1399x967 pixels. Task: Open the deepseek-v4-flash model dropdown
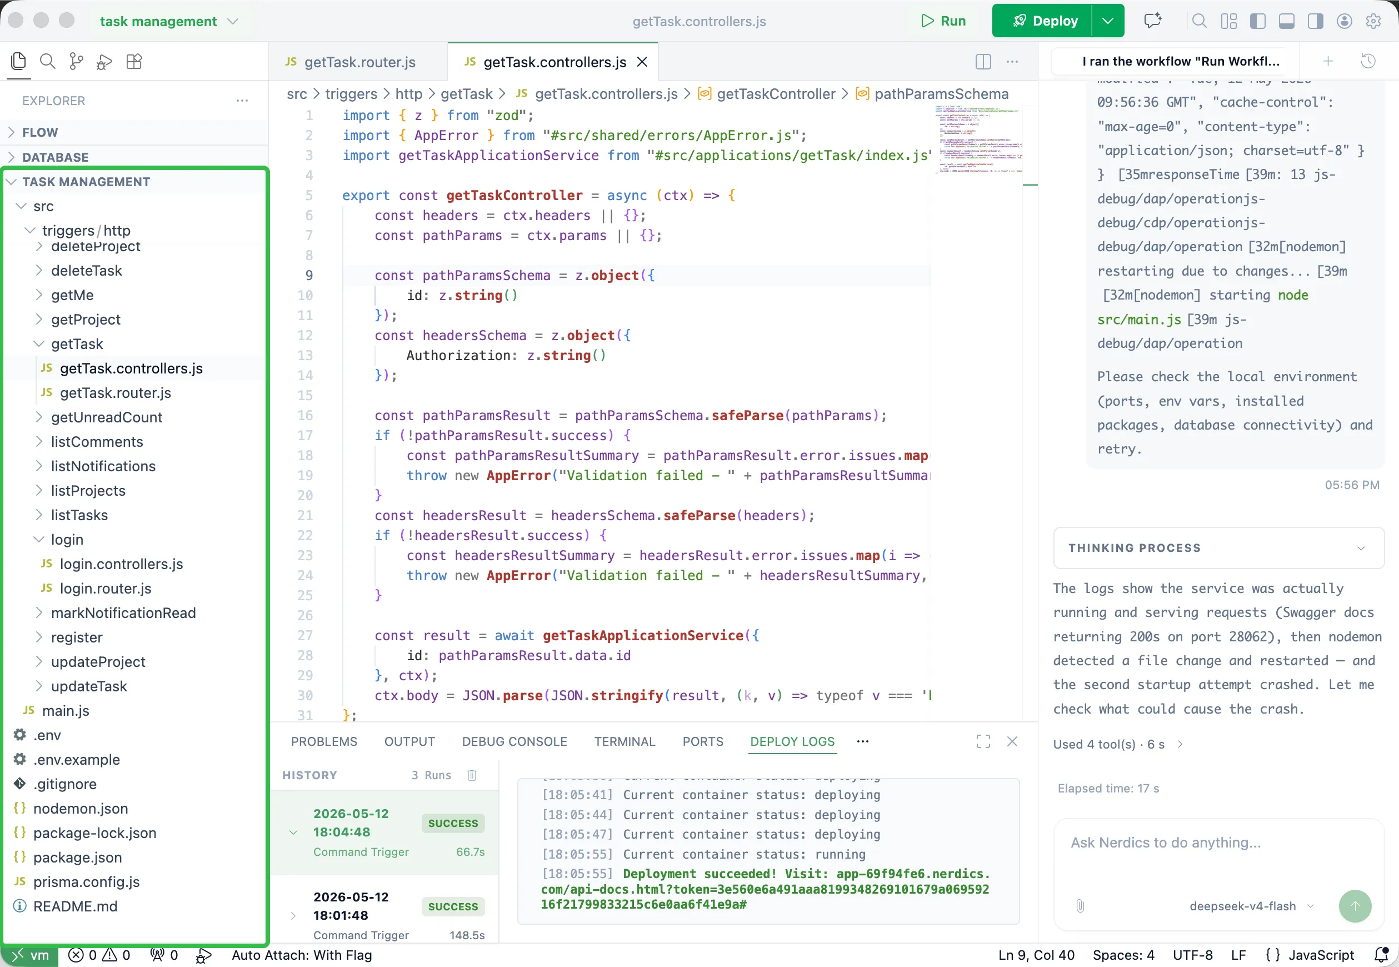tap(1251, 906)
